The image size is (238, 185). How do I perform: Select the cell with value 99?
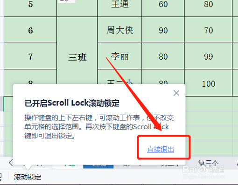click(x=208, y=56)
